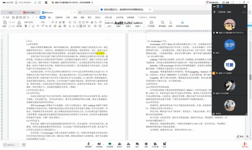
Task: Toggle bold formatting
Action: pos(26,26)
